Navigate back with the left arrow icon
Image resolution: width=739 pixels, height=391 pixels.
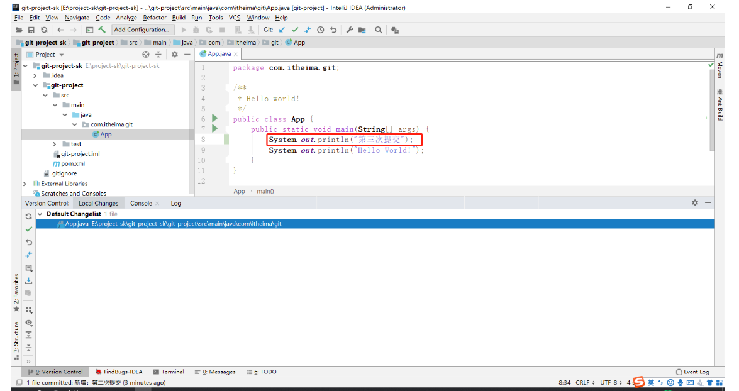[x=60, y=30]
